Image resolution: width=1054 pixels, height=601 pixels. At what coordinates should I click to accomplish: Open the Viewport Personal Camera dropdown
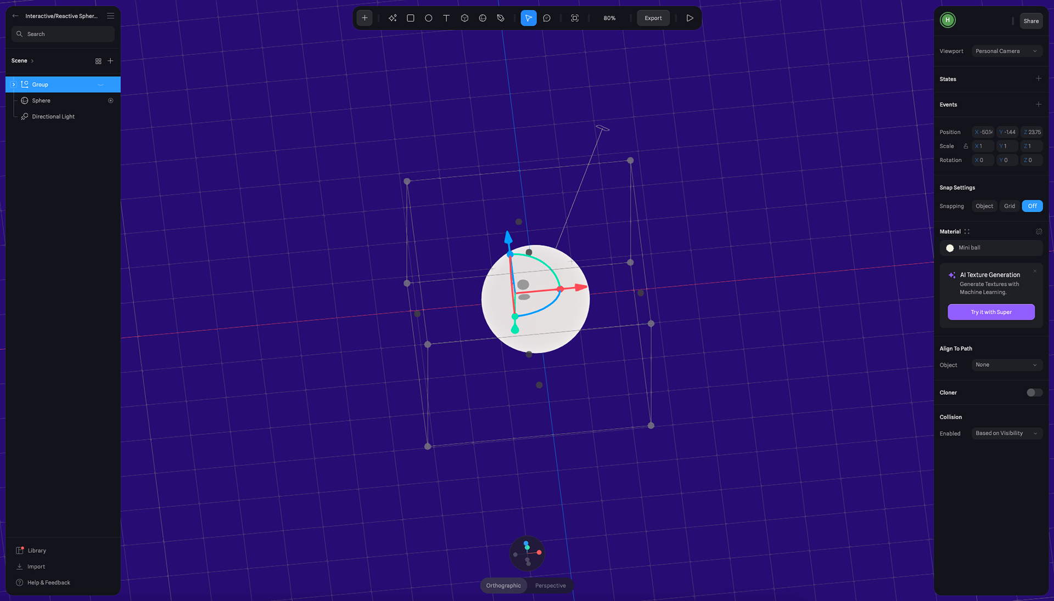tap(1006, 51)
